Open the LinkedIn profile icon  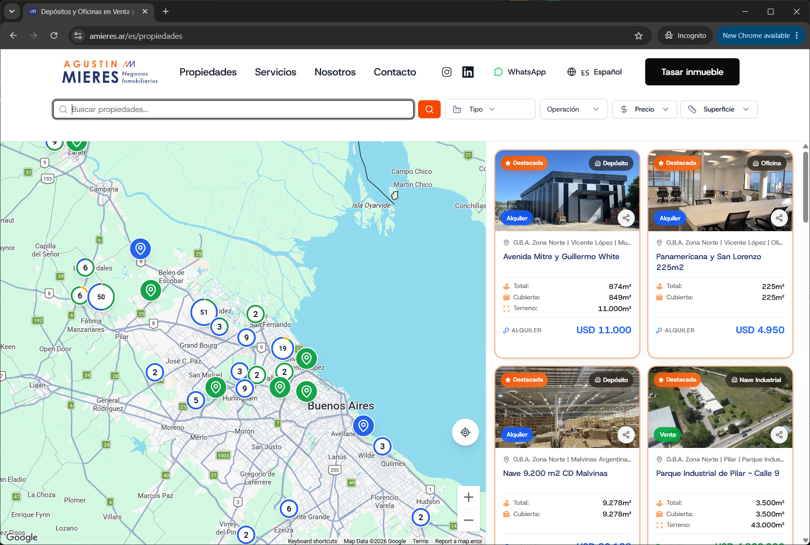click(x=468, y=72)
